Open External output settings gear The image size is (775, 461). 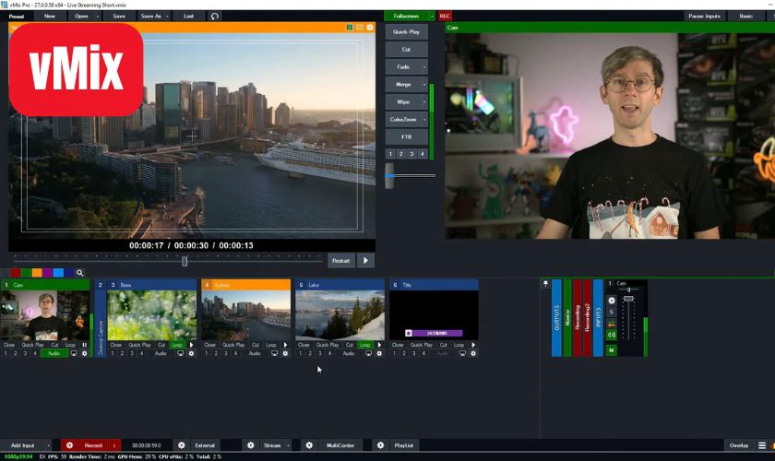point(182,445)
